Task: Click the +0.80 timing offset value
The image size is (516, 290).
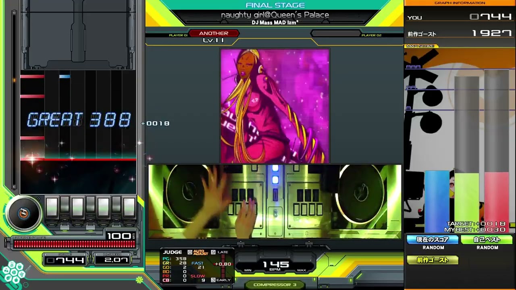Action: pos(223,264)
